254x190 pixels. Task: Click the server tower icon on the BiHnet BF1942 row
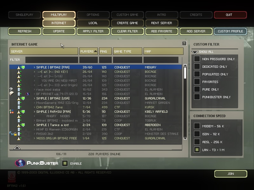pyautogui.click(x=19, y=121)
